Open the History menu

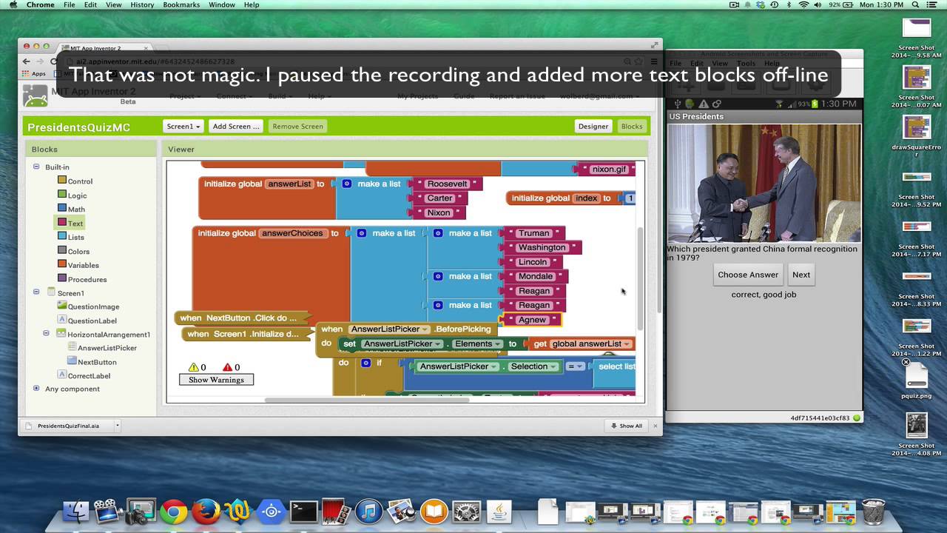coord(142,4)
